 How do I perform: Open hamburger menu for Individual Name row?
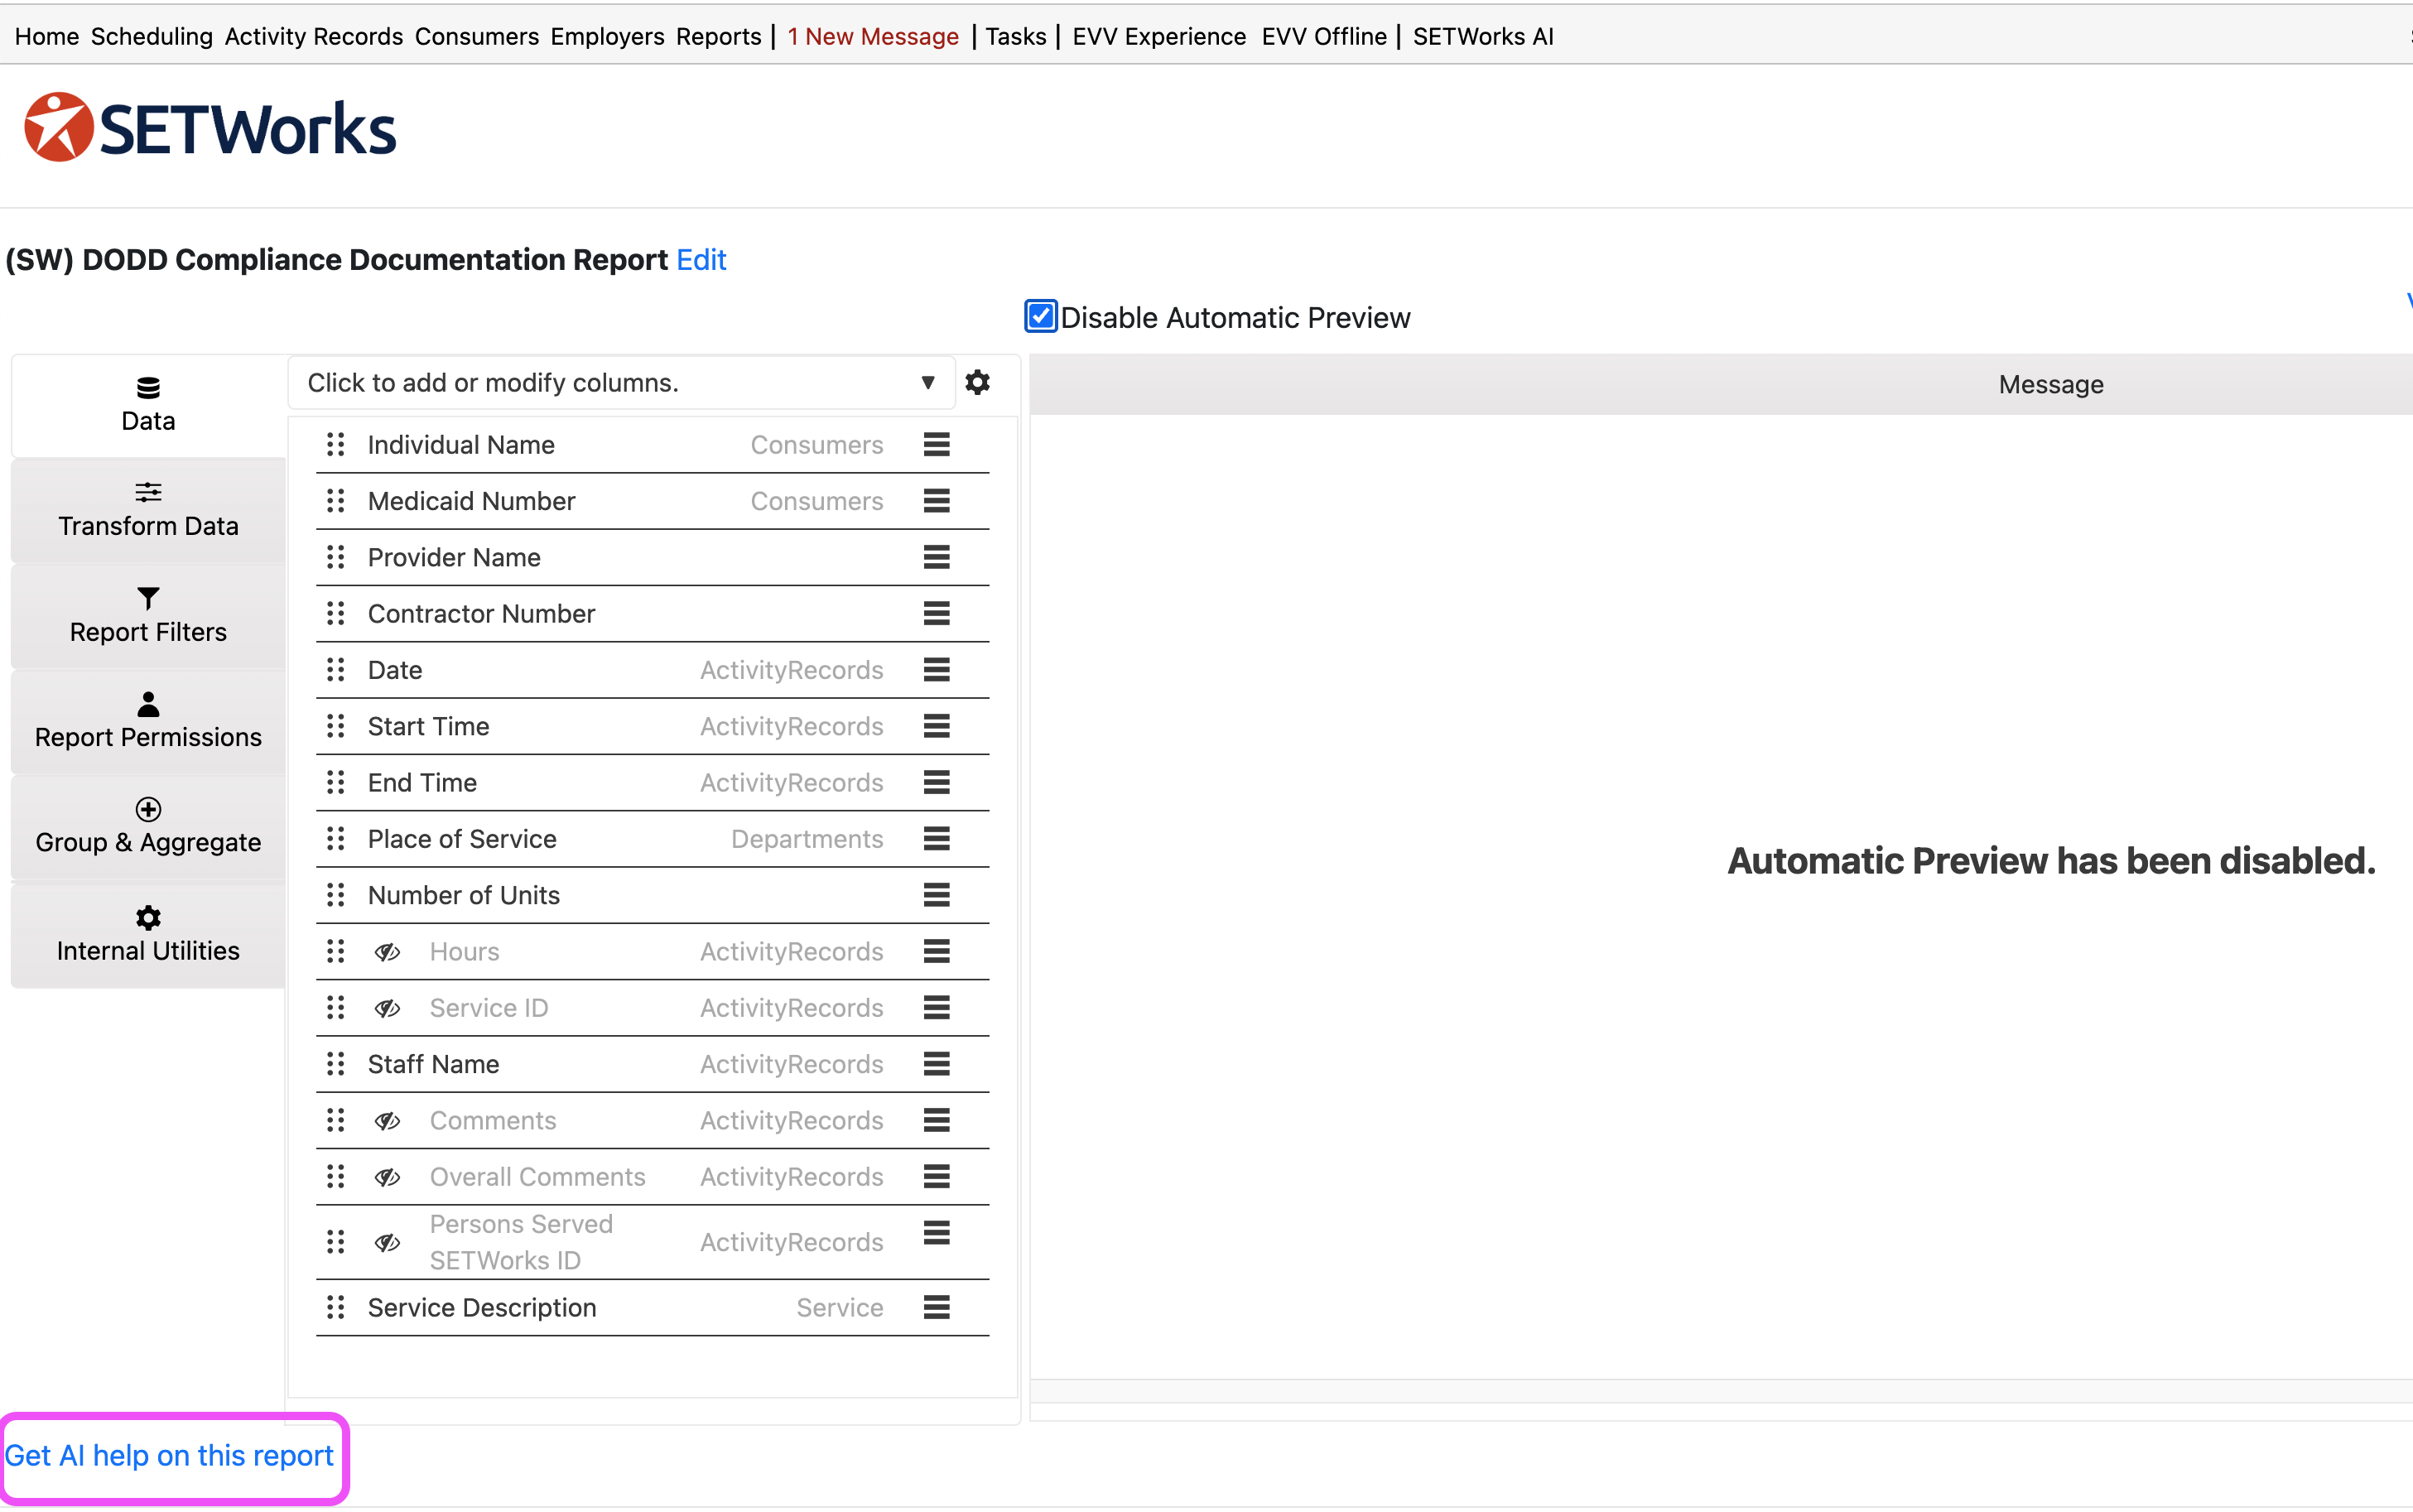(936, 444)
